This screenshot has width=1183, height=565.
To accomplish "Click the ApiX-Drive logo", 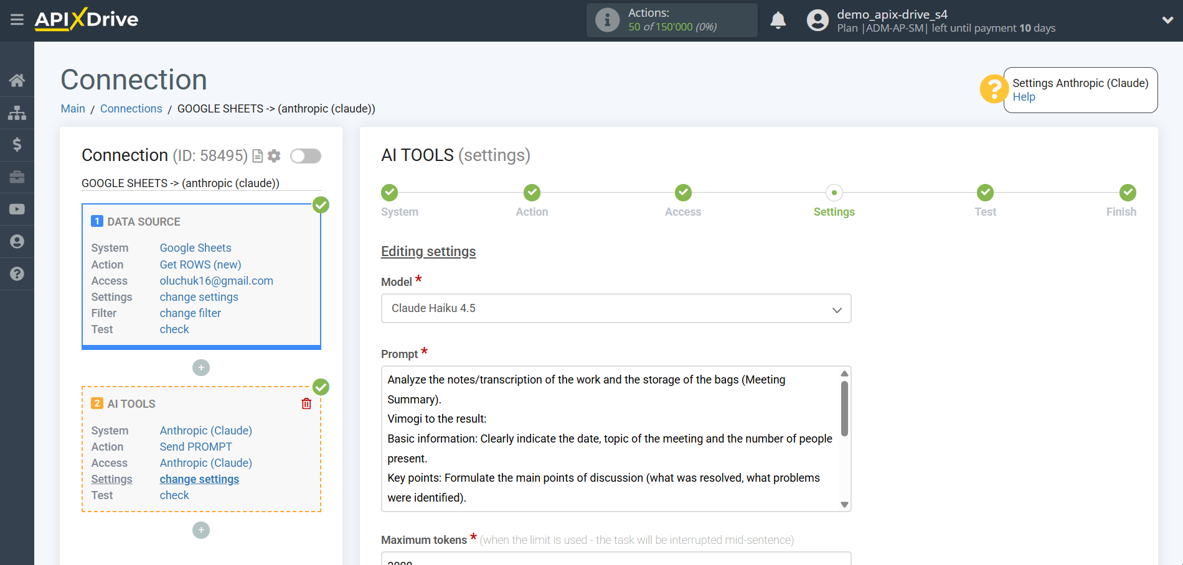I will pyautogui.click(x=87, y=19).
